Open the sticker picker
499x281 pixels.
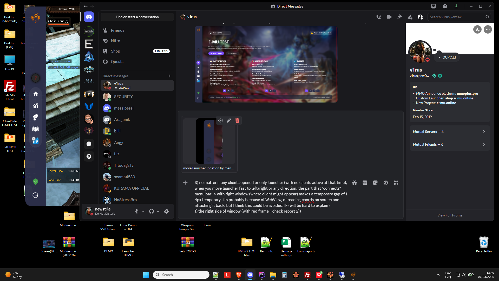coord(375,183)
